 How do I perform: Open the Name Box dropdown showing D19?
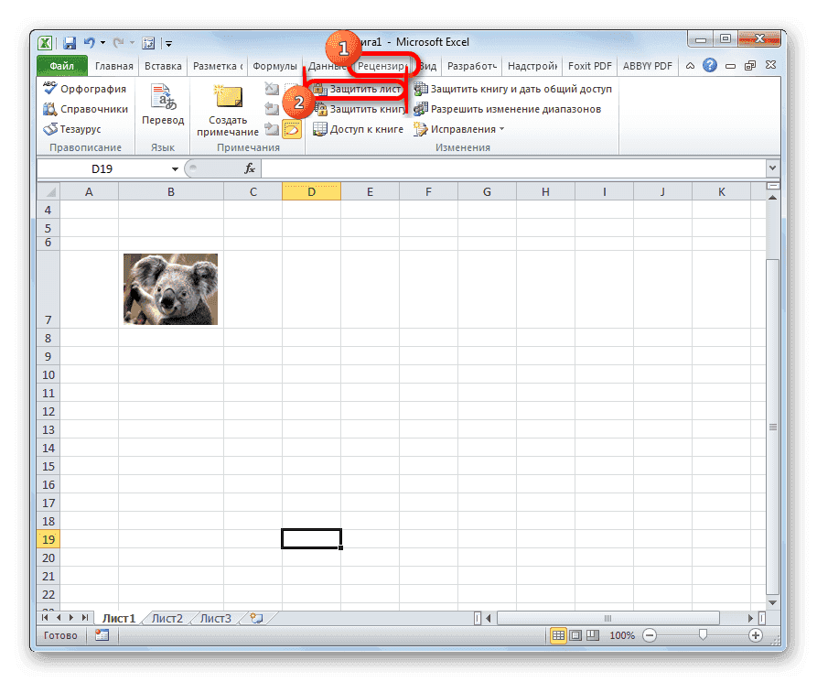[176, 168]
